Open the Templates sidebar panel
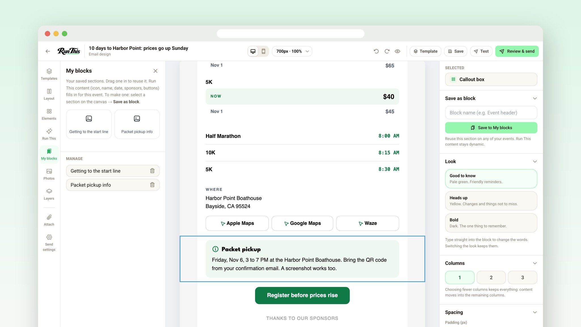 click(x=49, y=74)
